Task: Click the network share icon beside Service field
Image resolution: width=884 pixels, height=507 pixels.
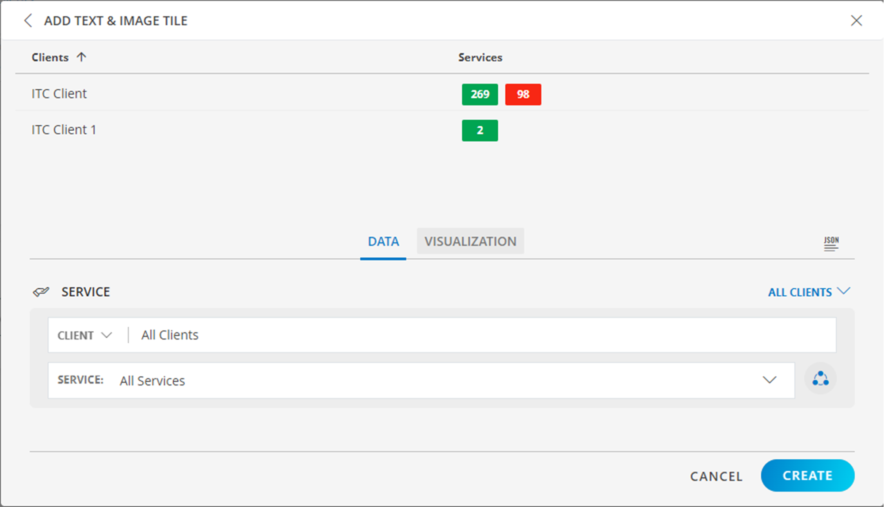Action: click(x=820, y=379)
